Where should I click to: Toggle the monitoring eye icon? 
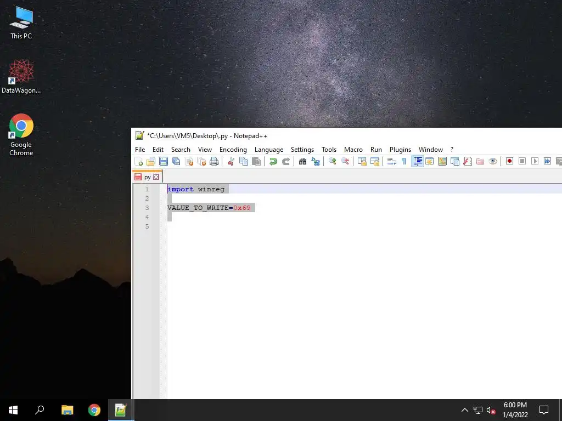(493, 161)
